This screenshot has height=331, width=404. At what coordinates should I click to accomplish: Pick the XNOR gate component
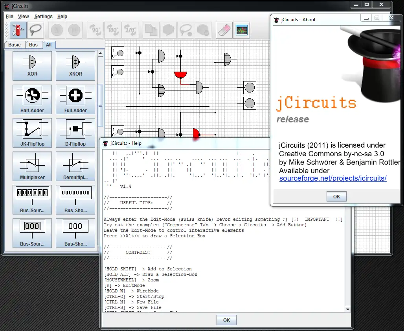(x=75, y=66)
